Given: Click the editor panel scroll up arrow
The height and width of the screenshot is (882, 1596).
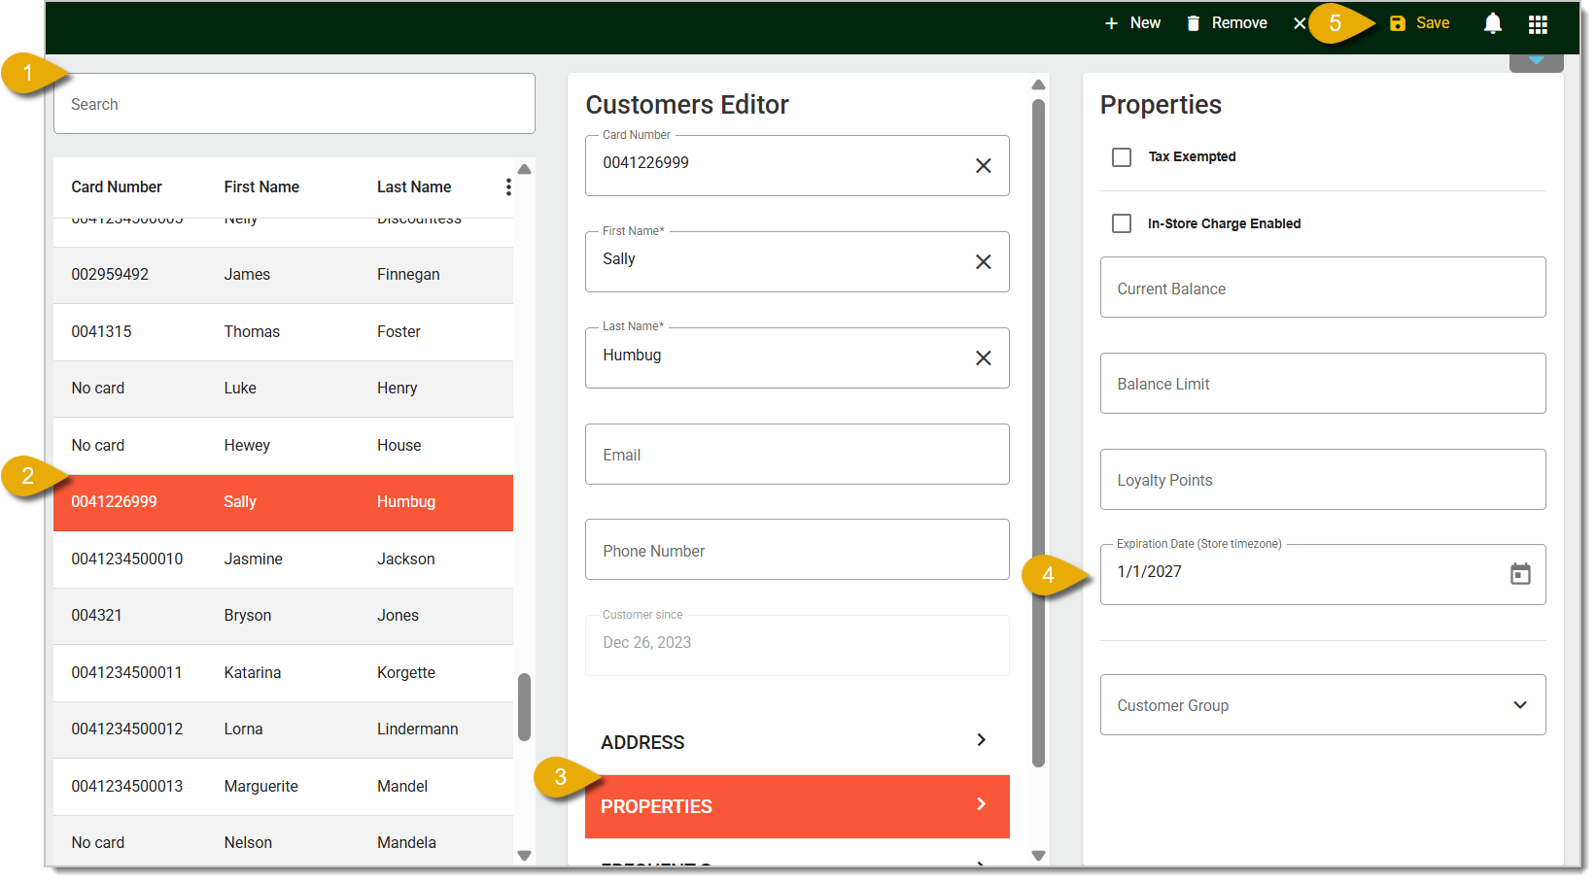Looking at the screenshot, I should click(1038, 85).
